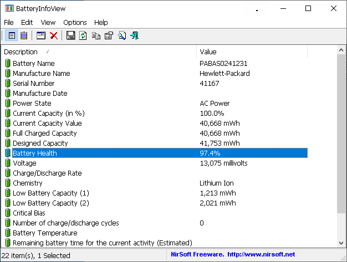Open the File menu
The width and height of the screenshot is (347, 262).
point(9,22)
